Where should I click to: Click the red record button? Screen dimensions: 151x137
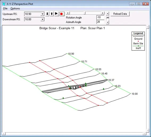click(x=62, y=14)
